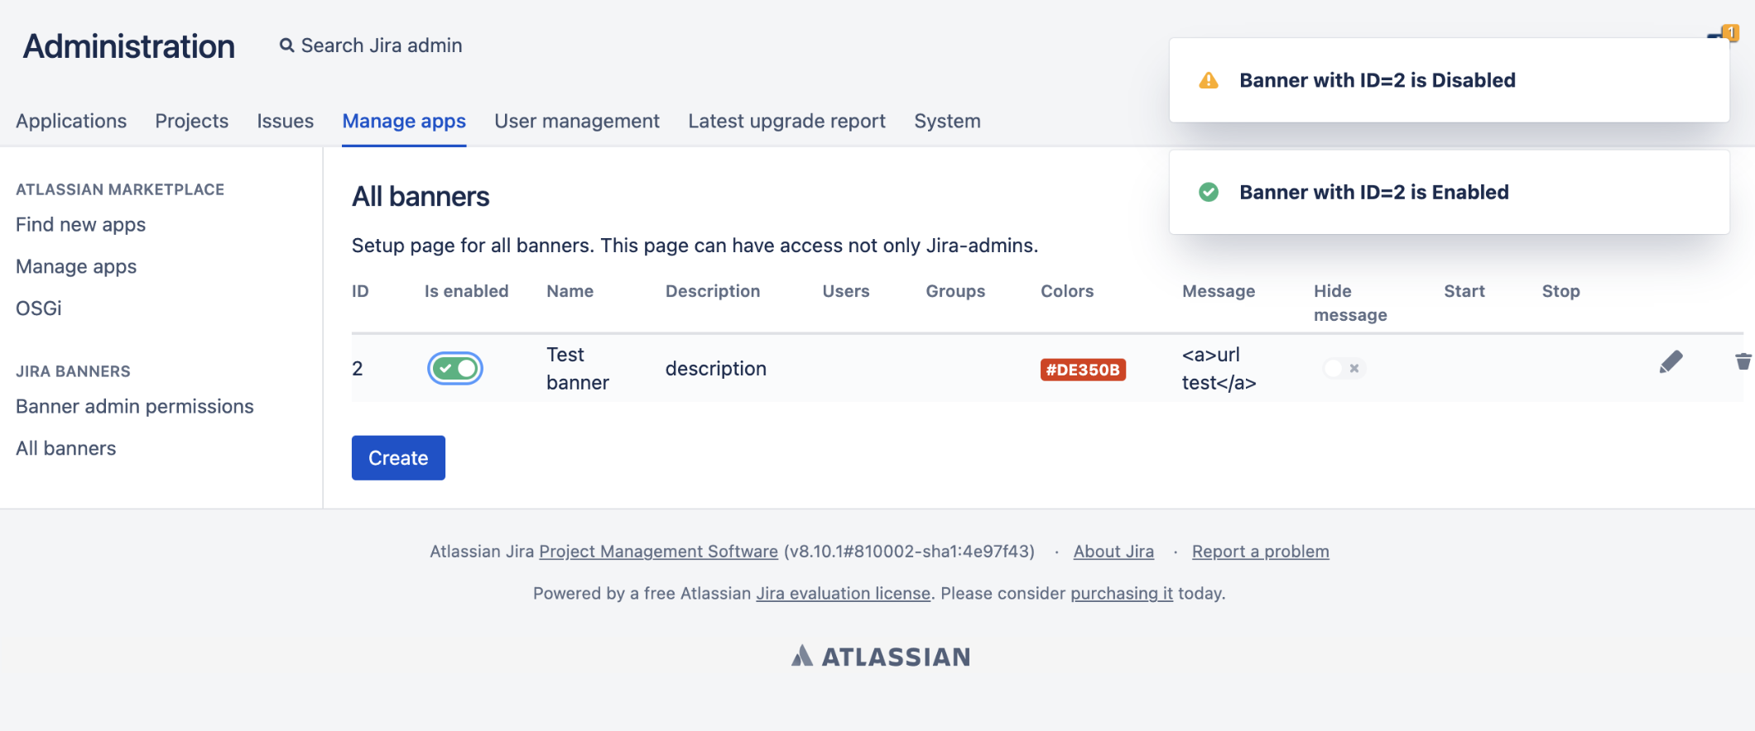Screen dimensions: 1755x731
Task: Click the warning icon in Disabled notification
Action: (1209, 80)
